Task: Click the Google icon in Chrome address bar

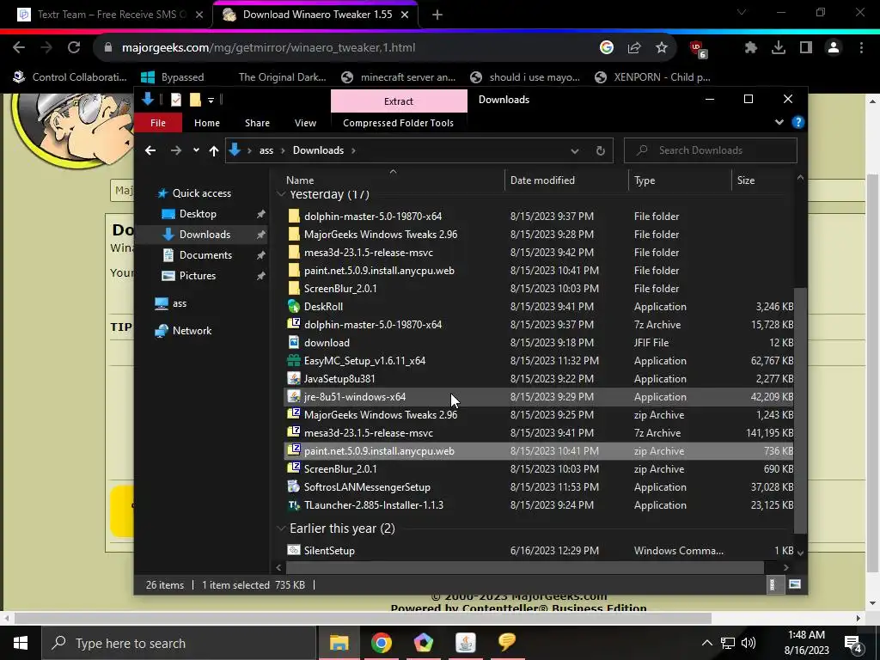Action: pos(606,48)
